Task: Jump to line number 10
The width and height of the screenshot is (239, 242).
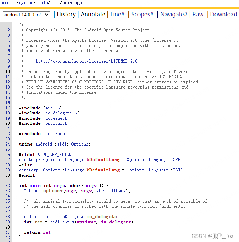Action: click(x=8, y=72)
